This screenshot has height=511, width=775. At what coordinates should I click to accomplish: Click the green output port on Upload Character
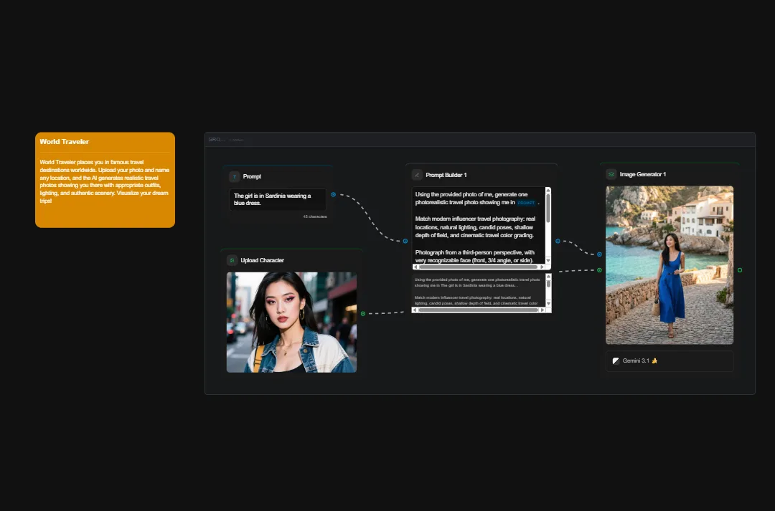coord(363,313)
